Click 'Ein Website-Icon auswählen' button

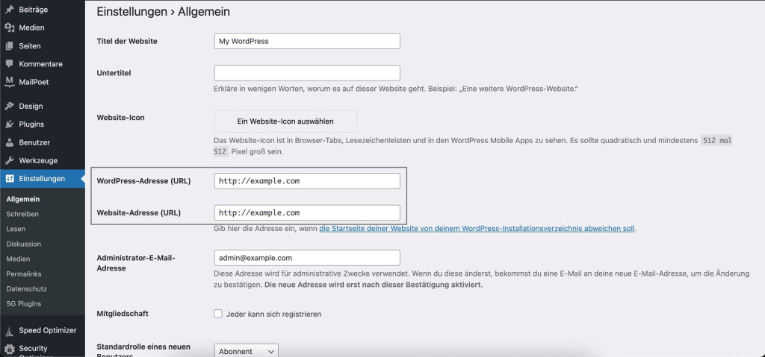(x=285, y=121)
